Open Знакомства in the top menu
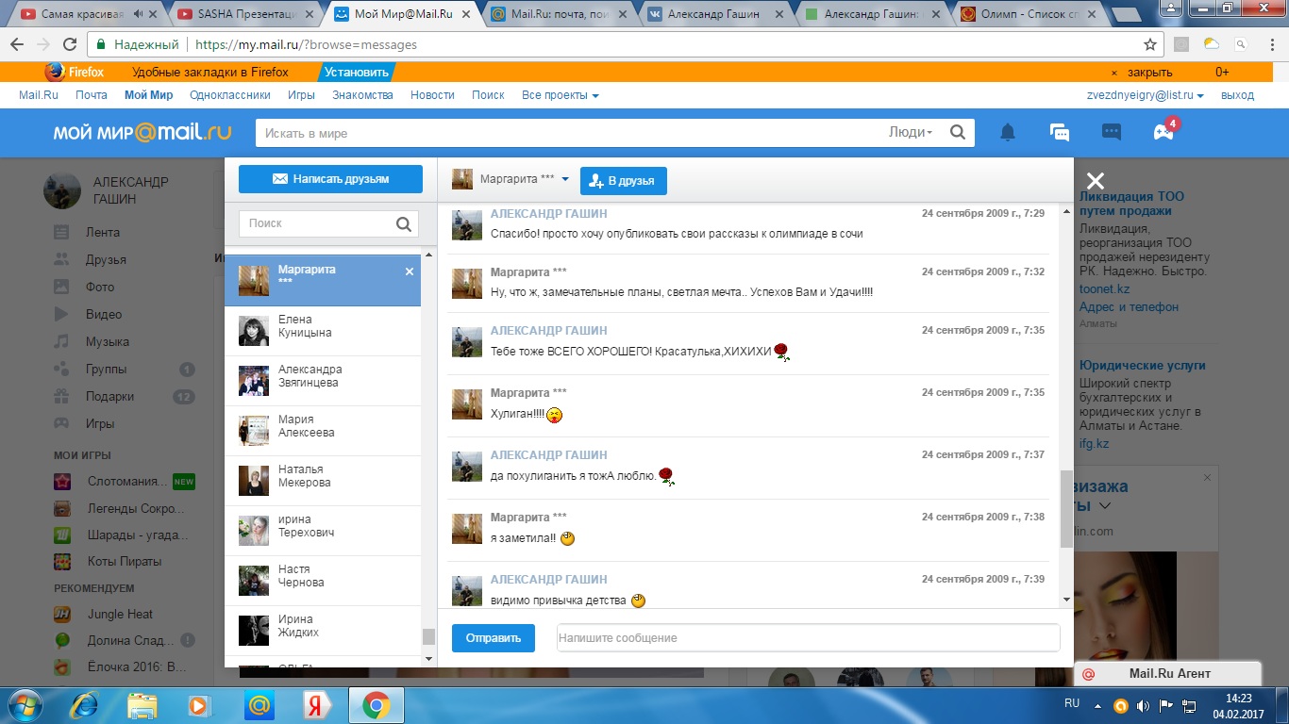Screen dimensions: 1289x724 (362, 95)
